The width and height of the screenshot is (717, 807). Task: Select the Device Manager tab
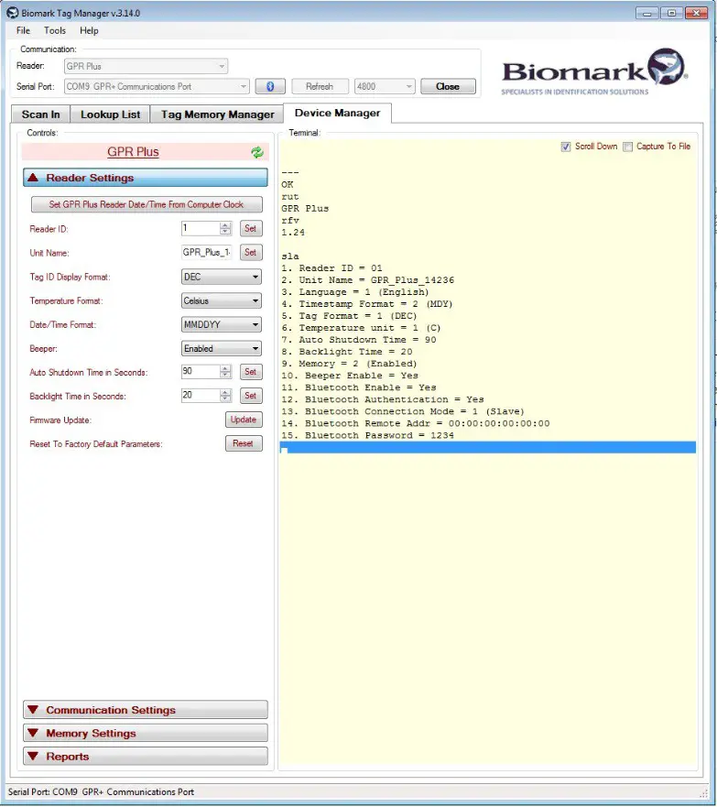(337, 113)
